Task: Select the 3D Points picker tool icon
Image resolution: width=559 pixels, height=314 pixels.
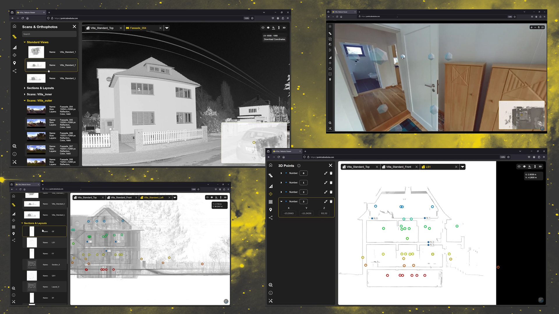Action: (x=271, y=194)
